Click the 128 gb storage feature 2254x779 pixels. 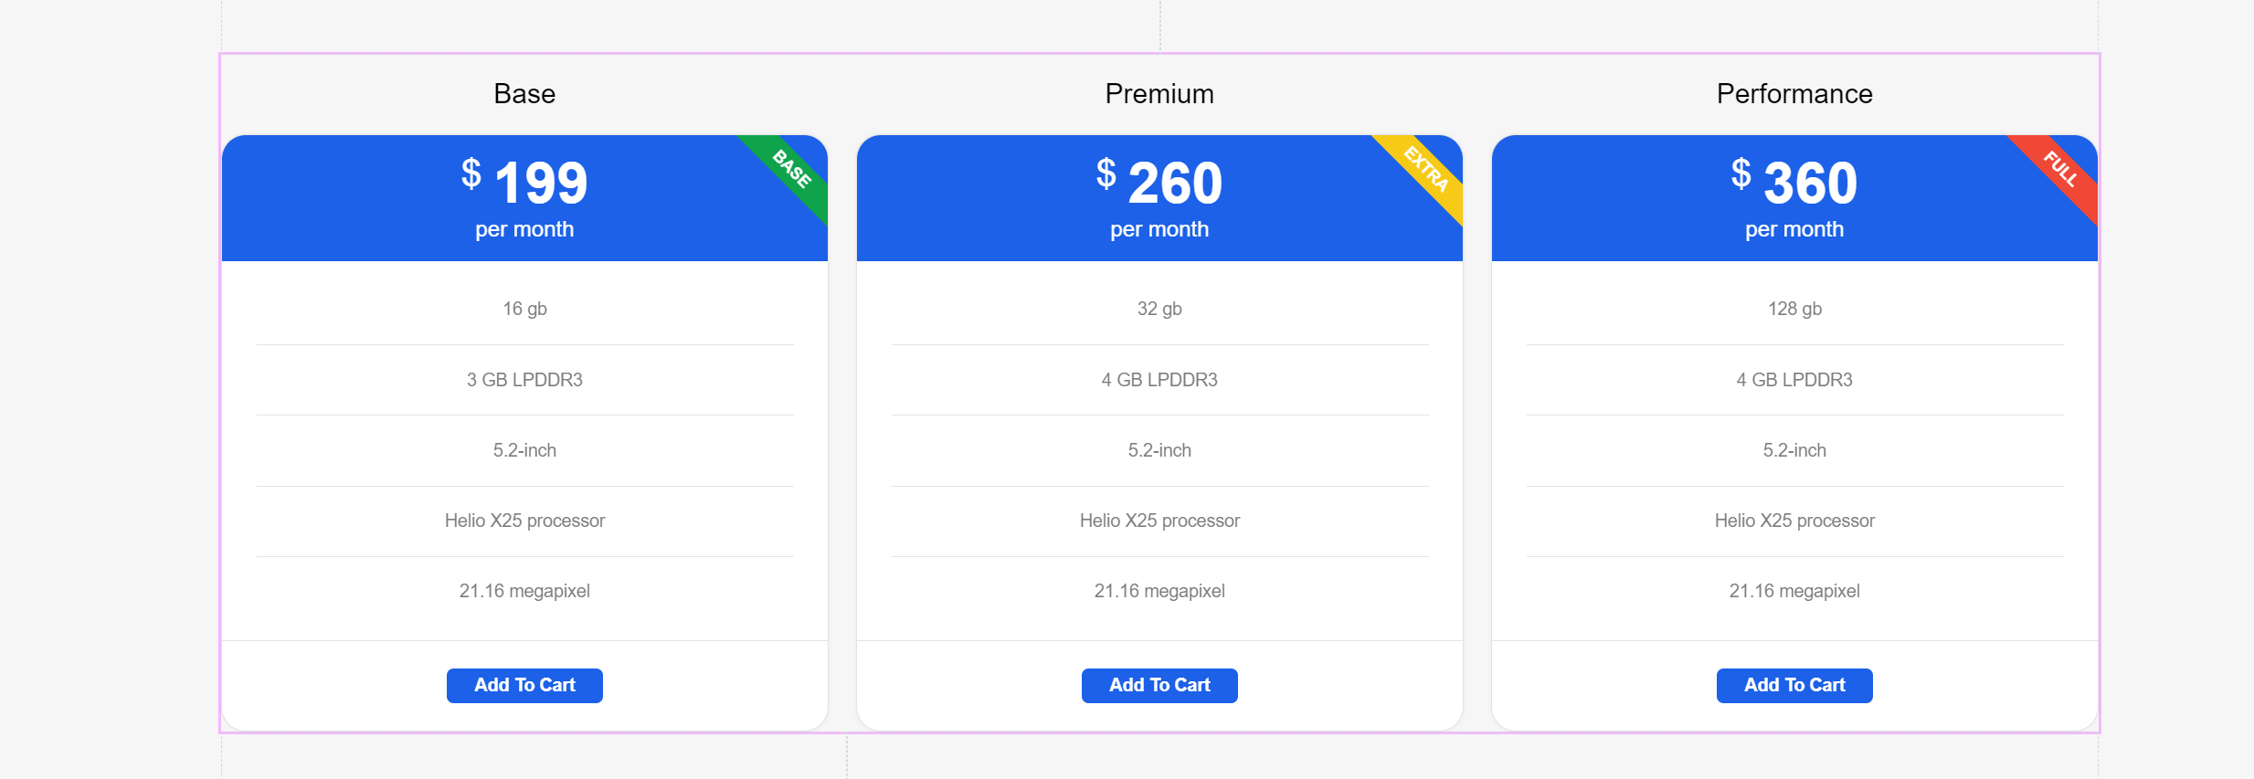(1794, 309)
